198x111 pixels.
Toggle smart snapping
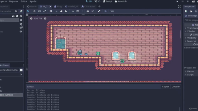(73, 11)
